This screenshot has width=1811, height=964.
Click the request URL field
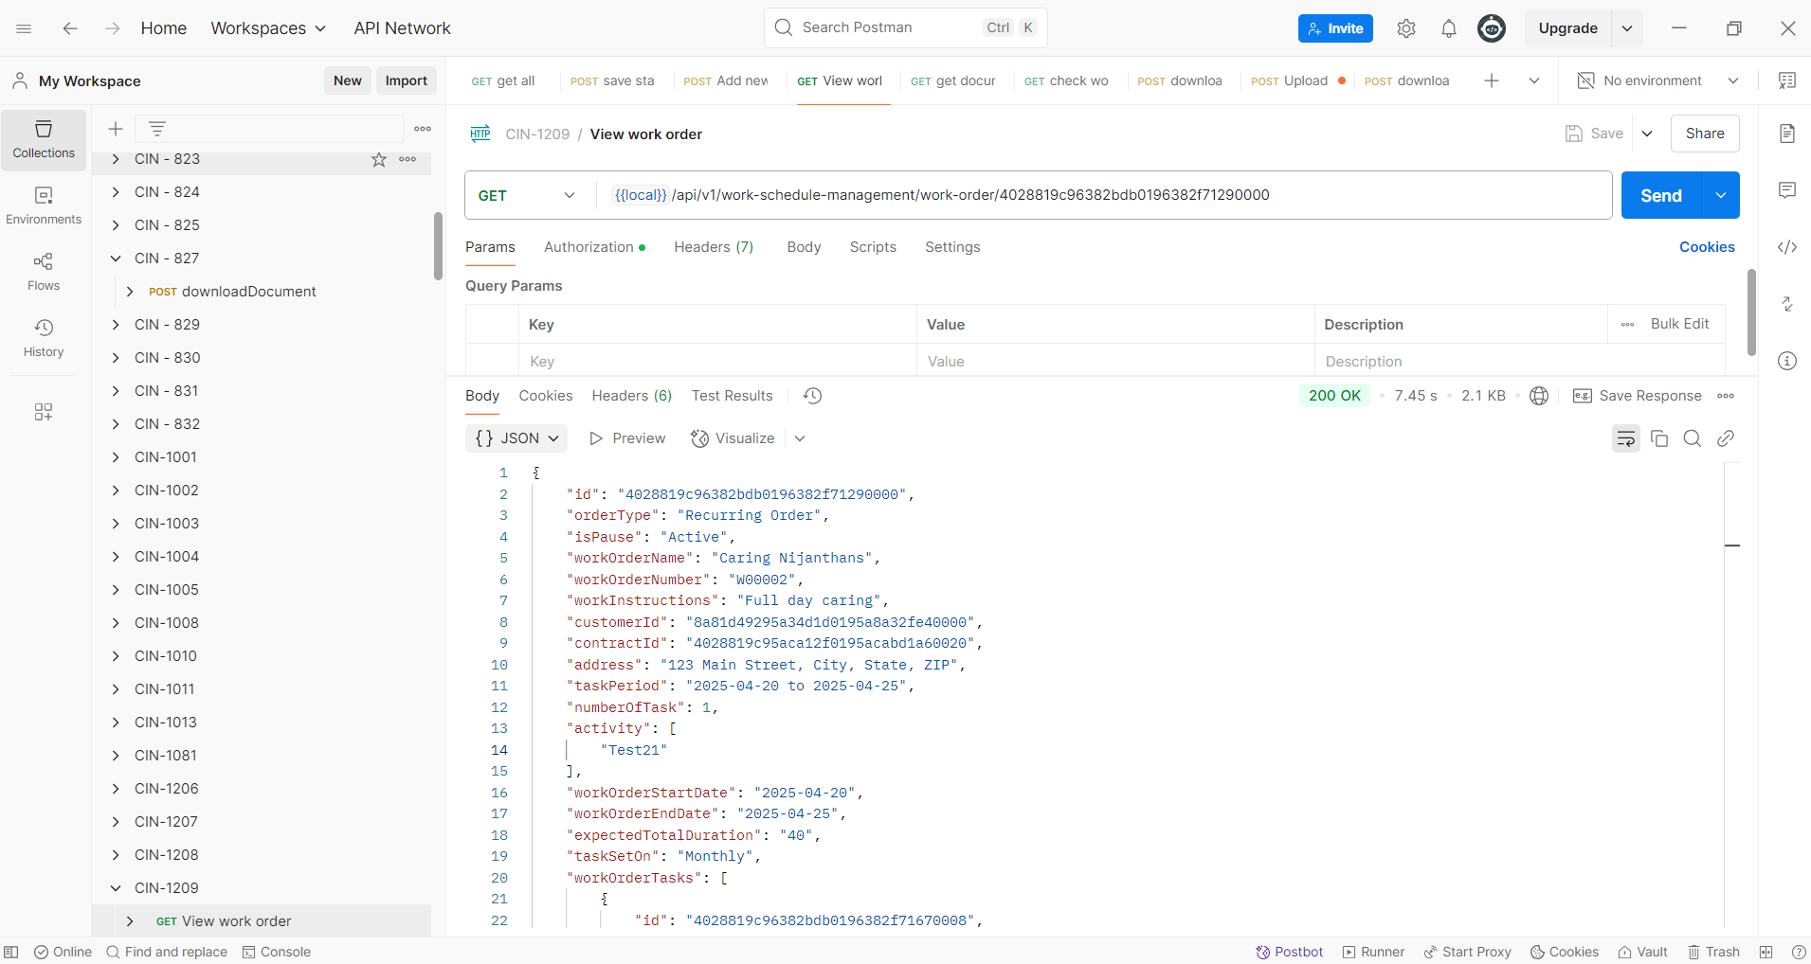tap(1104, 195)
